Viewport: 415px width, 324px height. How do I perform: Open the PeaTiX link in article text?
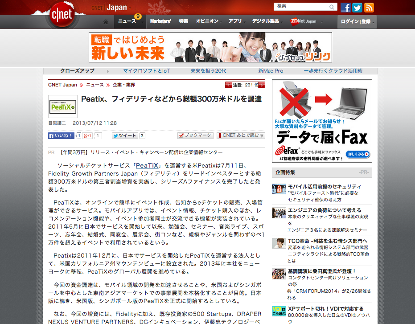pos(147,166)
